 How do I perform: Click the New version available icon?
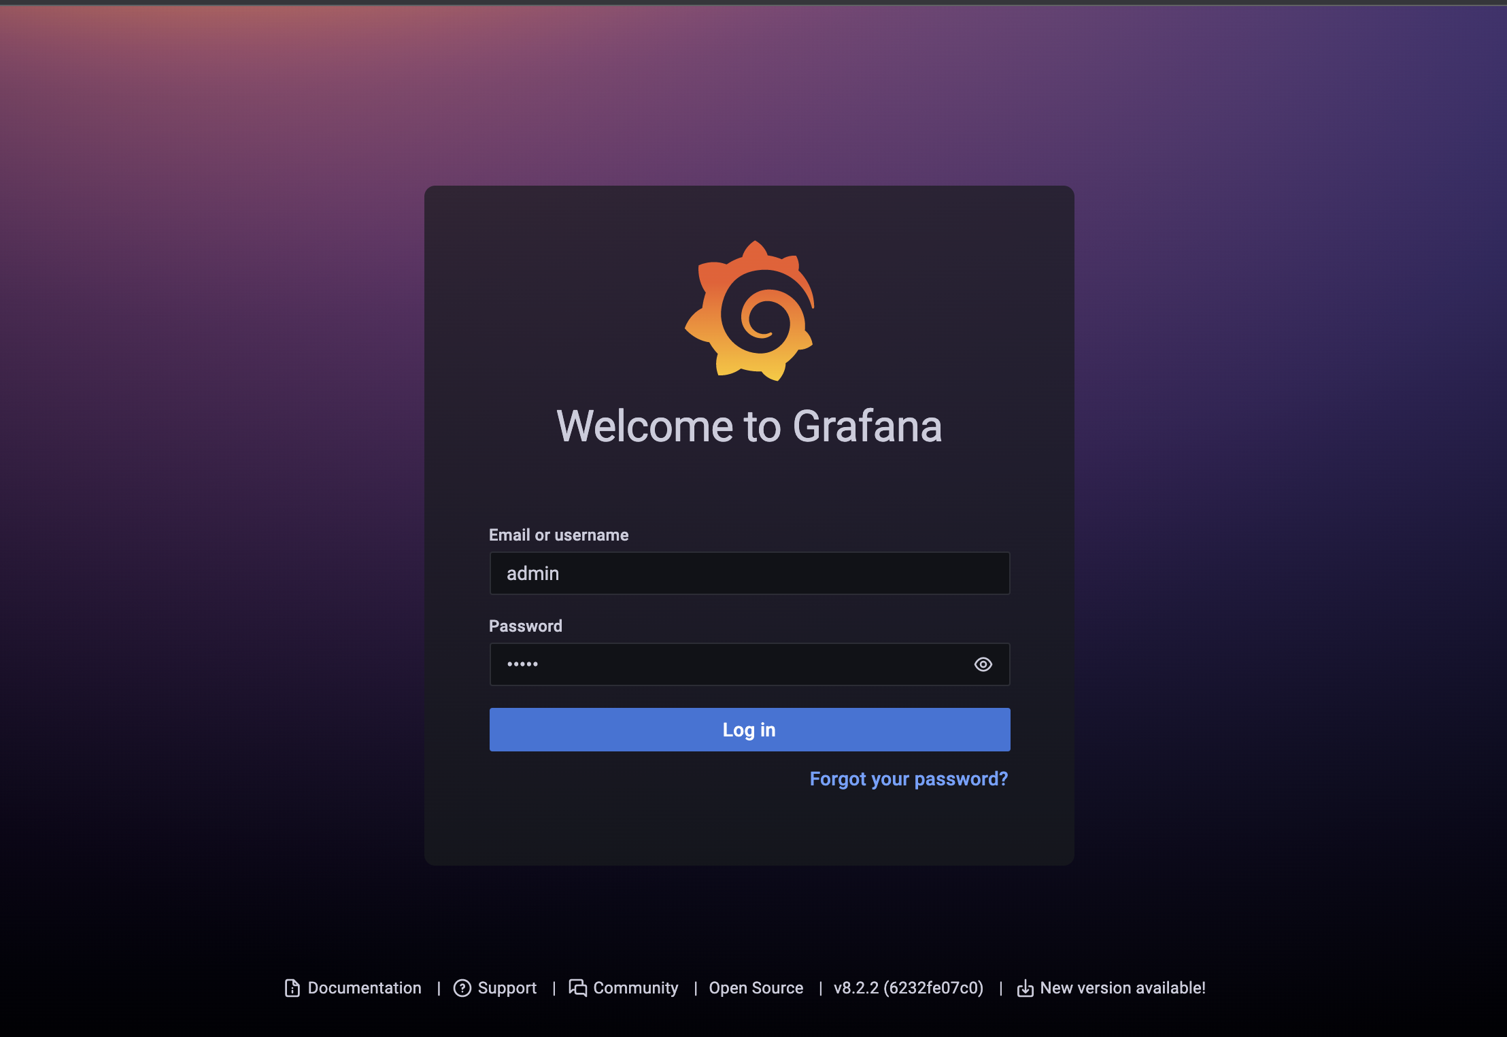(x=1023, y=987)
